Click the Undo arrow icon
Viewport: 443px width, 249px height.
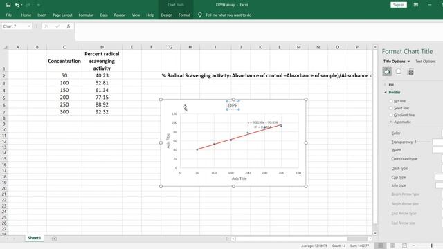click(17, 5)
